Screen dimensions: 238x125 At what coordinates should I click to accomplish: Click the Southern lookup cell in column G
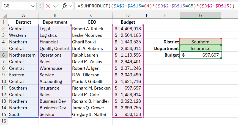click(x=200, y=42)
